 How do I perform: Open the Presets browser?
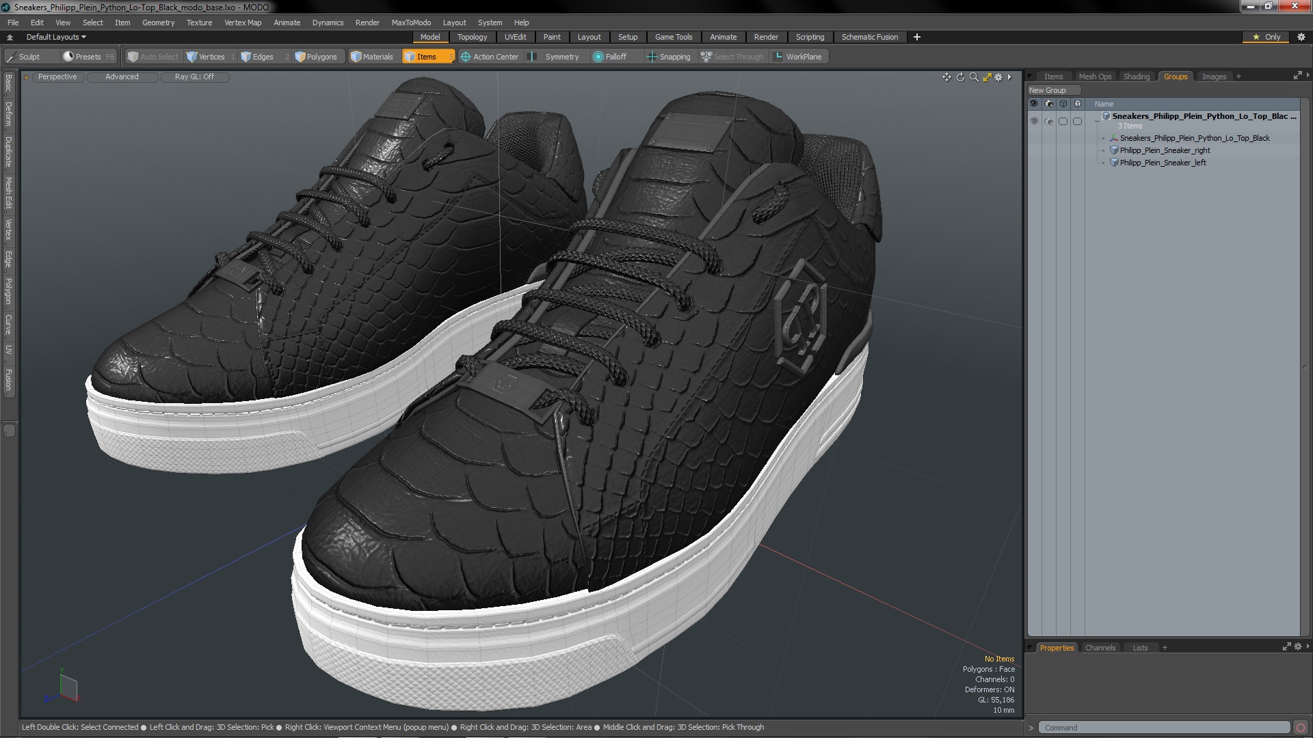click(88, 57)
